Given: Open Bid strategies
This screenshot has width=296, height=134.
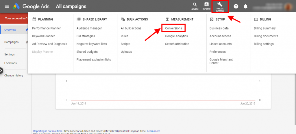Looking at the screenshot, I should [86, 36].
